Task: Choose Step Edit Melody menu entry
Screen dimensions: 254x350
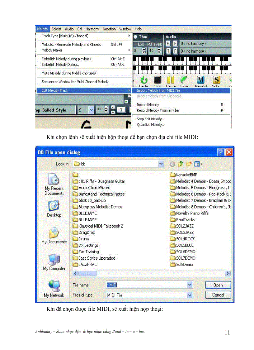Action: (x=151, y=119)
